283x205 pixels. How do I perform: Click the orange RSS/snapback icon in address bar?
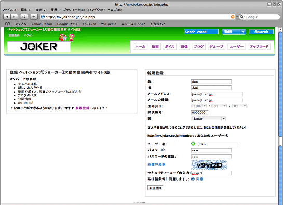coord(233,17)
